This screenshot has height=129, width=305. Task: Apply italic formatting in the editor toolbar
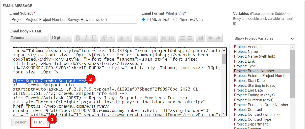click(86, 38)
